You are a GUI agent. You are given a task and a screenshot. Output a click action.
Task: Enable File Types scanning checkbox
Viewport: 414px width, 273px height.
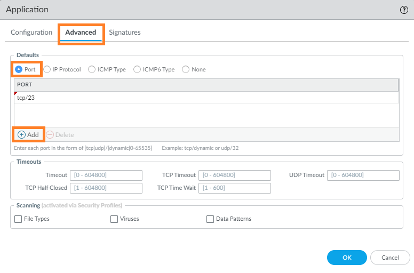[19, 219]
